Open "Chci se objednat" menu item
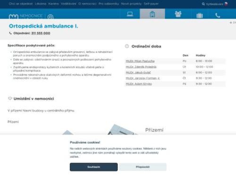The height and width of the screenshot is (177, 236). pos(21,4)
